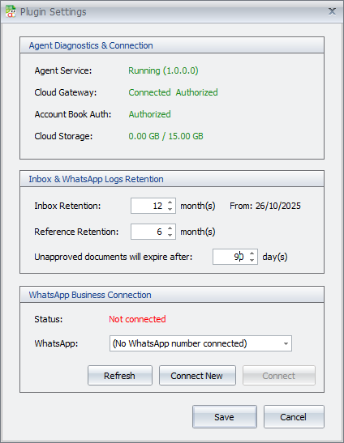Click the 0.00 GB / 15.00 GB storage value
344x443 pixels.
point(166,136)
